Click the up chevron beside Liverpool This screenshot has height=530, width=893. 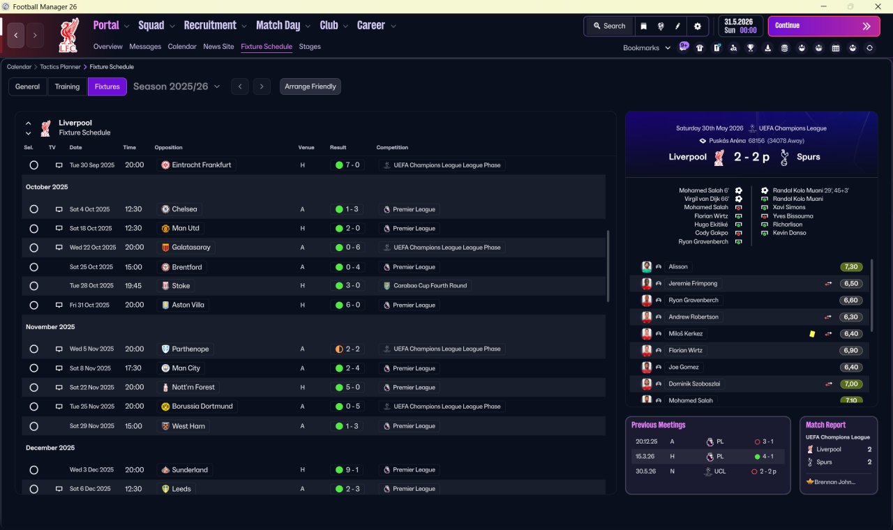(x=29, y=123)
